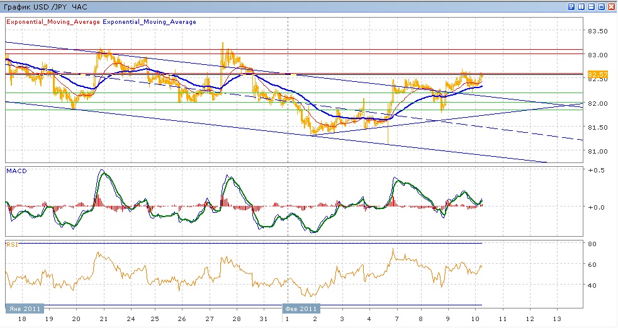This screenshot has height=328, width=618.
Task: Click date 13 on the time axis
Action: [x=556, y=320]
